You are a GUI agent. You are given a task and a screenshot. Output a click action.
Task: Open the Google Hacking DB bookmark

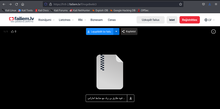(x=123, y=10)
